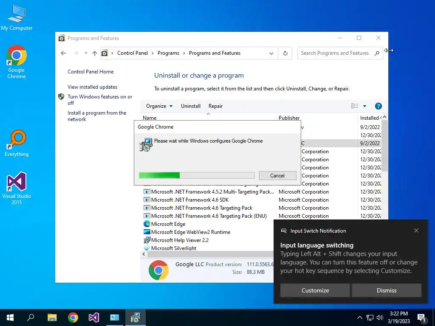
Task: Click the search magnifier in Search Programs box
Action: pyautogui.click(x=377, y=53)
